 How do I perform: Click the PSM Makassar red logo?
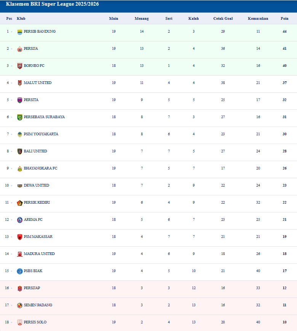point(20,237)
